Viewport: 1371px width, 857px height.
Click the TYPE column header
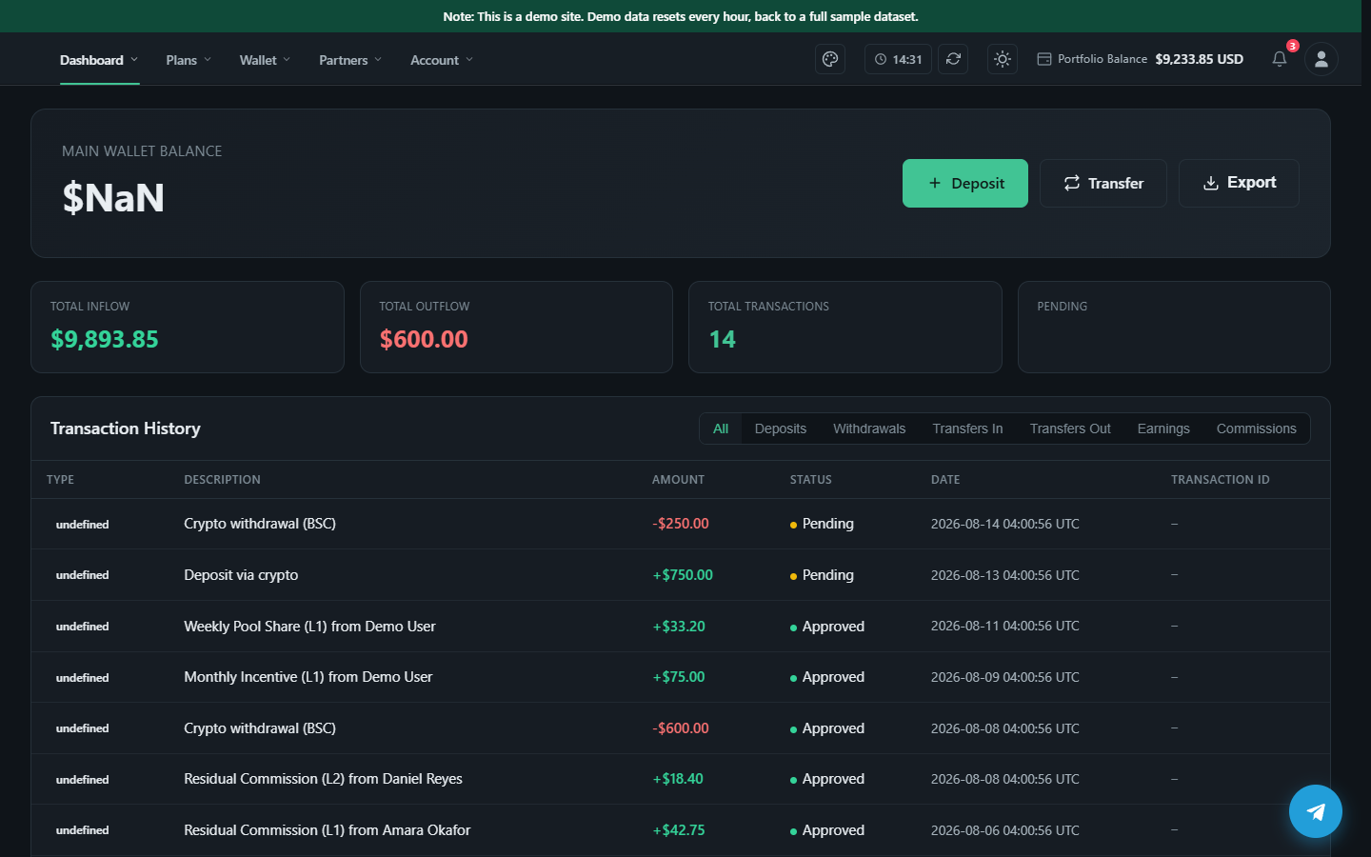coord(60,480)
